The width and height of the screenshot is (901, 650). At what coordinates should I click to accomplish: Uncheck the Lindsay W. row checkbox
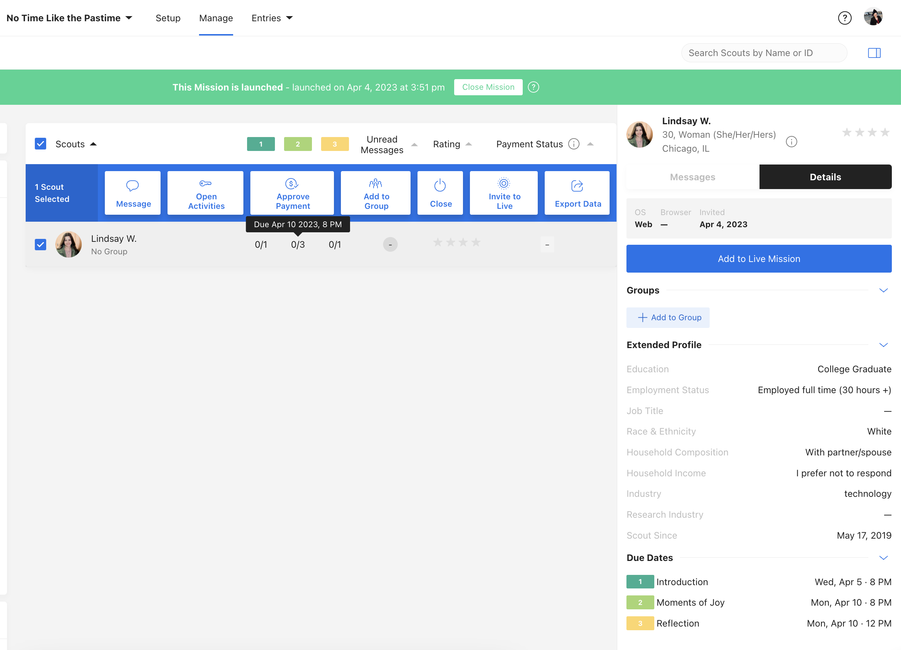point(41,245)
